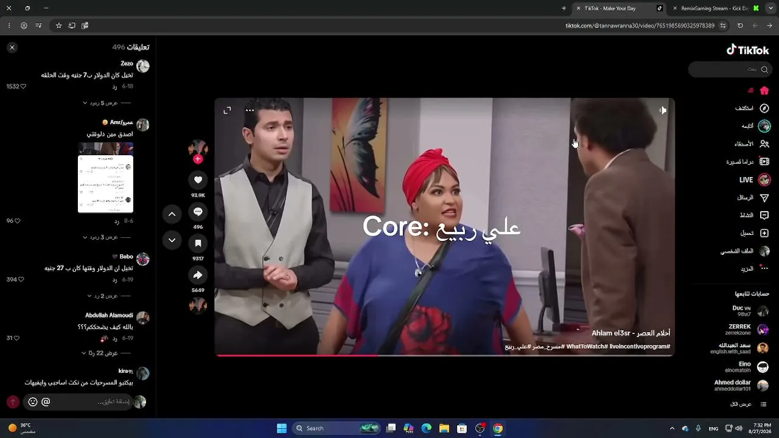
Task: Switch to the TikTok - Make Your Day tab
Action: [x=619, y=9]
